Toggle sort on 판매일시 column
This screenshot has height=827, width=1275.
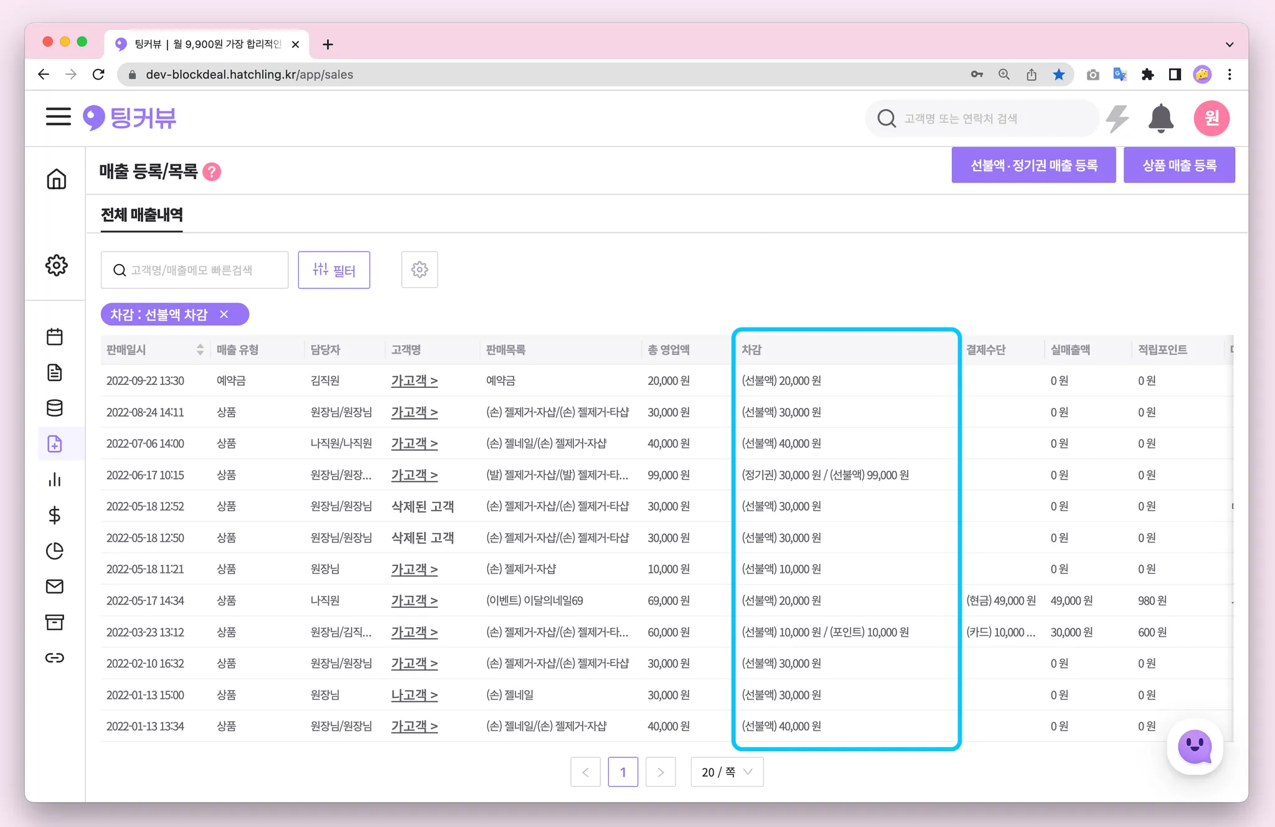click(200, 350)
